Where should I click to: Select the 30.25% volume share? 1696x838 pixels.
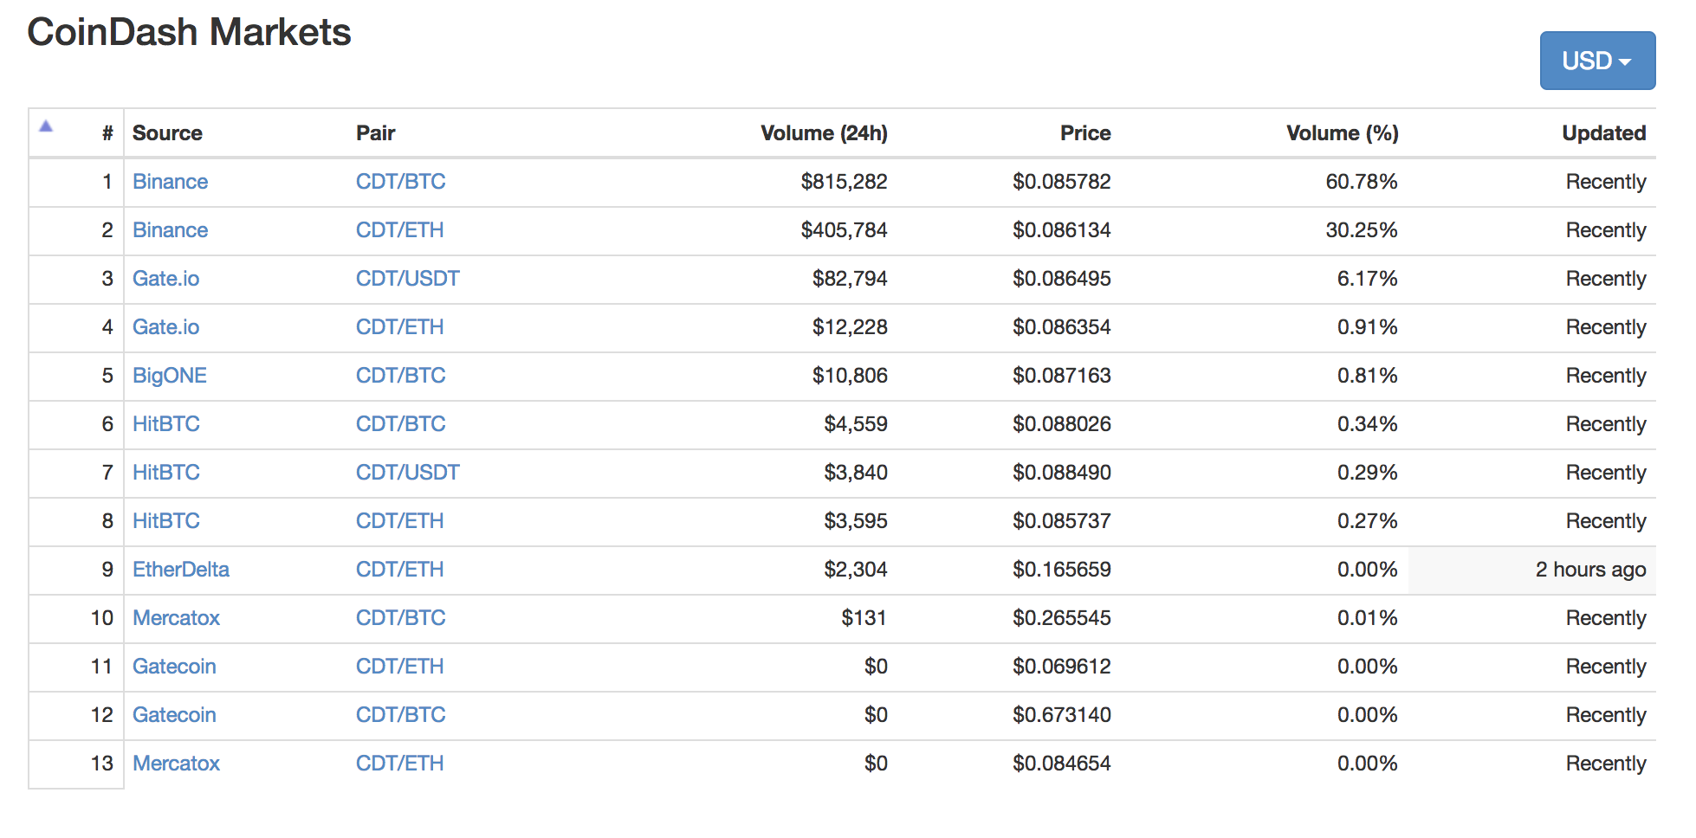click(1362, 230)
